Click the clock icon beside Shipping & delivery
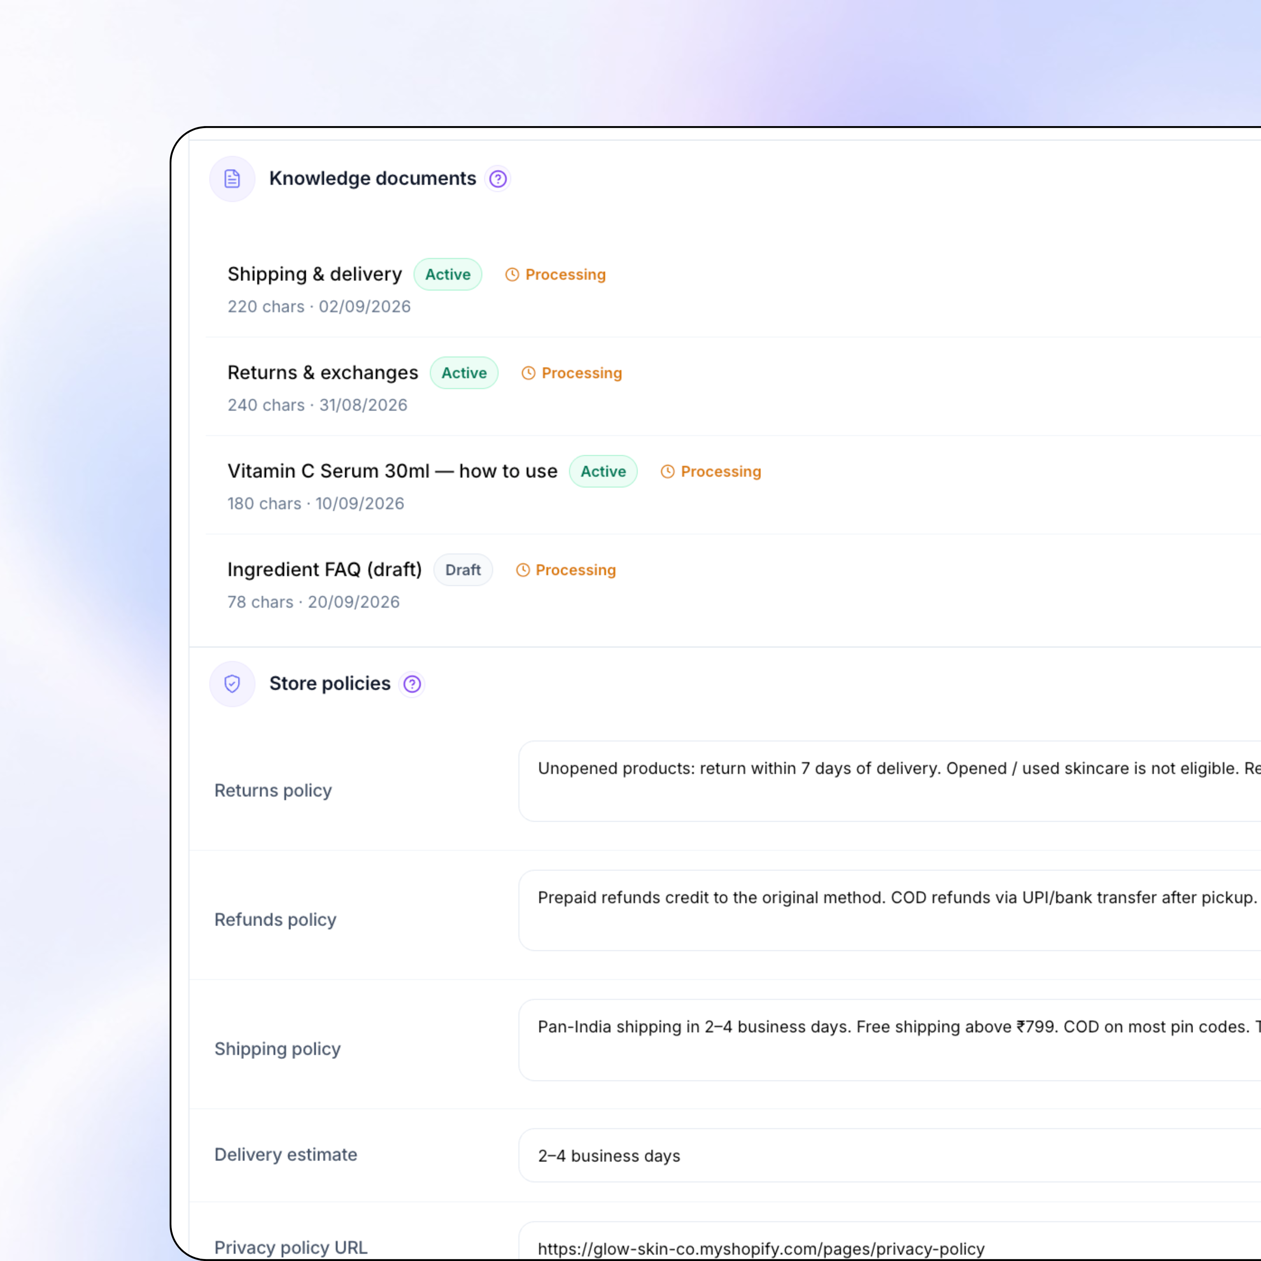Viewport: 1261px width, 1261px height. coord(512,275)
